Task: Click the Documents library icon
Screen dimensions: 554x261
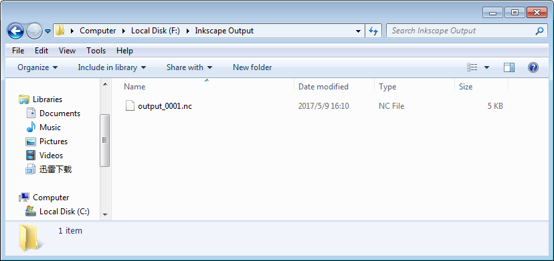Action: point(31,113)
